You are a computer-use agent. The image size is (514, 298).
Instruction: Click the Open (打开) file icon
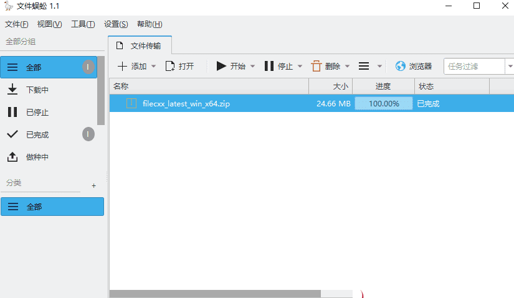coord(169,67)
